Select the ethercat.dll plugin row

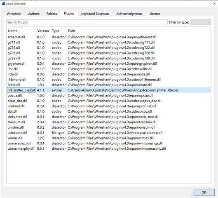tap(109, 37)
